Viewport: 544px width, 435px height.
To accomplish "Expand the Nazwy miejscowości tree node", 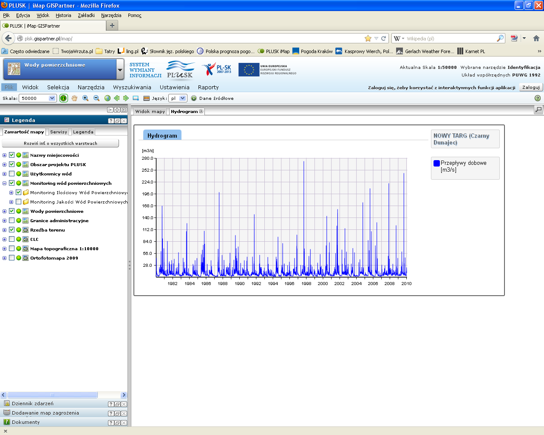I will 4,155.
